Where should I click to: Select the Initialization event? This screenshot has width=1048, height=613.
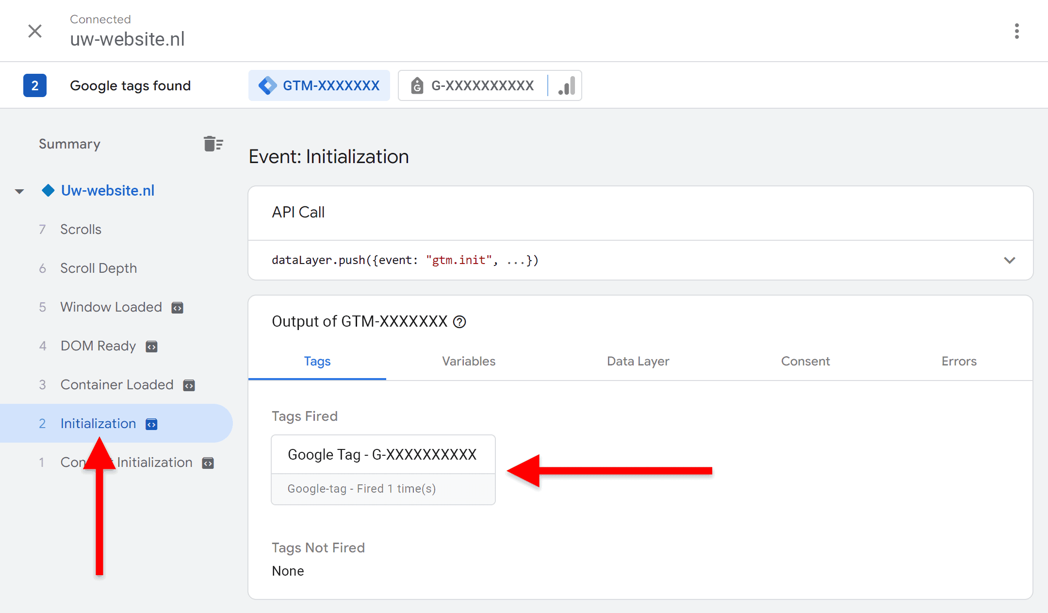pyautogui.click(x=116, y=423)
